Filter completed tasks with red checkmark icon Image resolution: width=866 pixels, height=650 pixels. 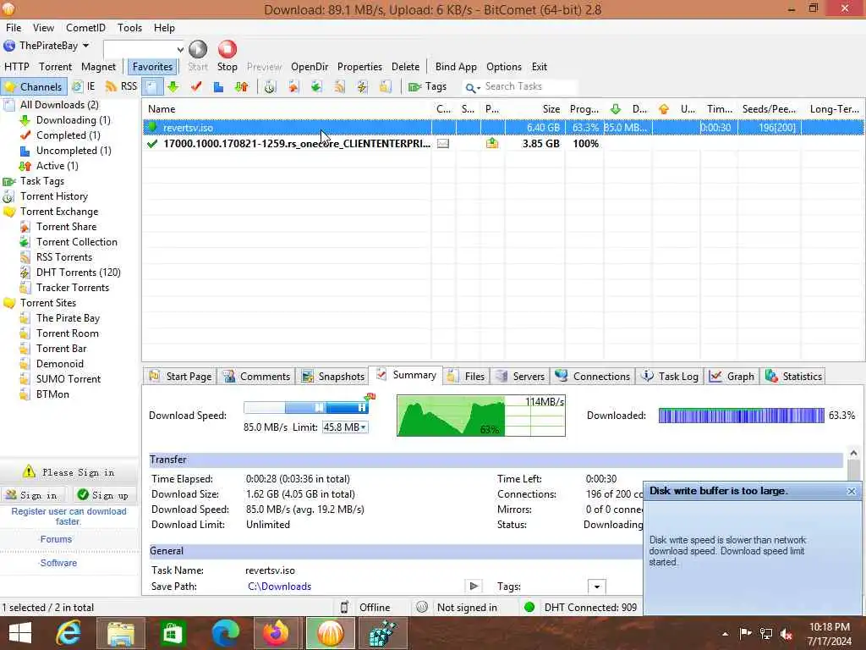click(196, 87)
